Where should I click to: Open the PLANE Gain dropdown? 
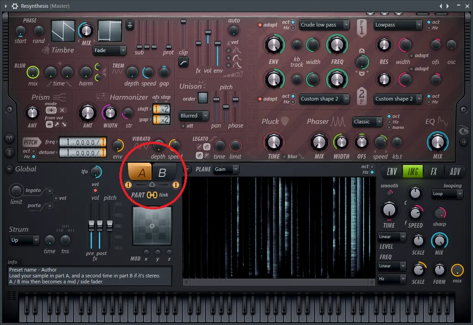[x=226, y=170]
